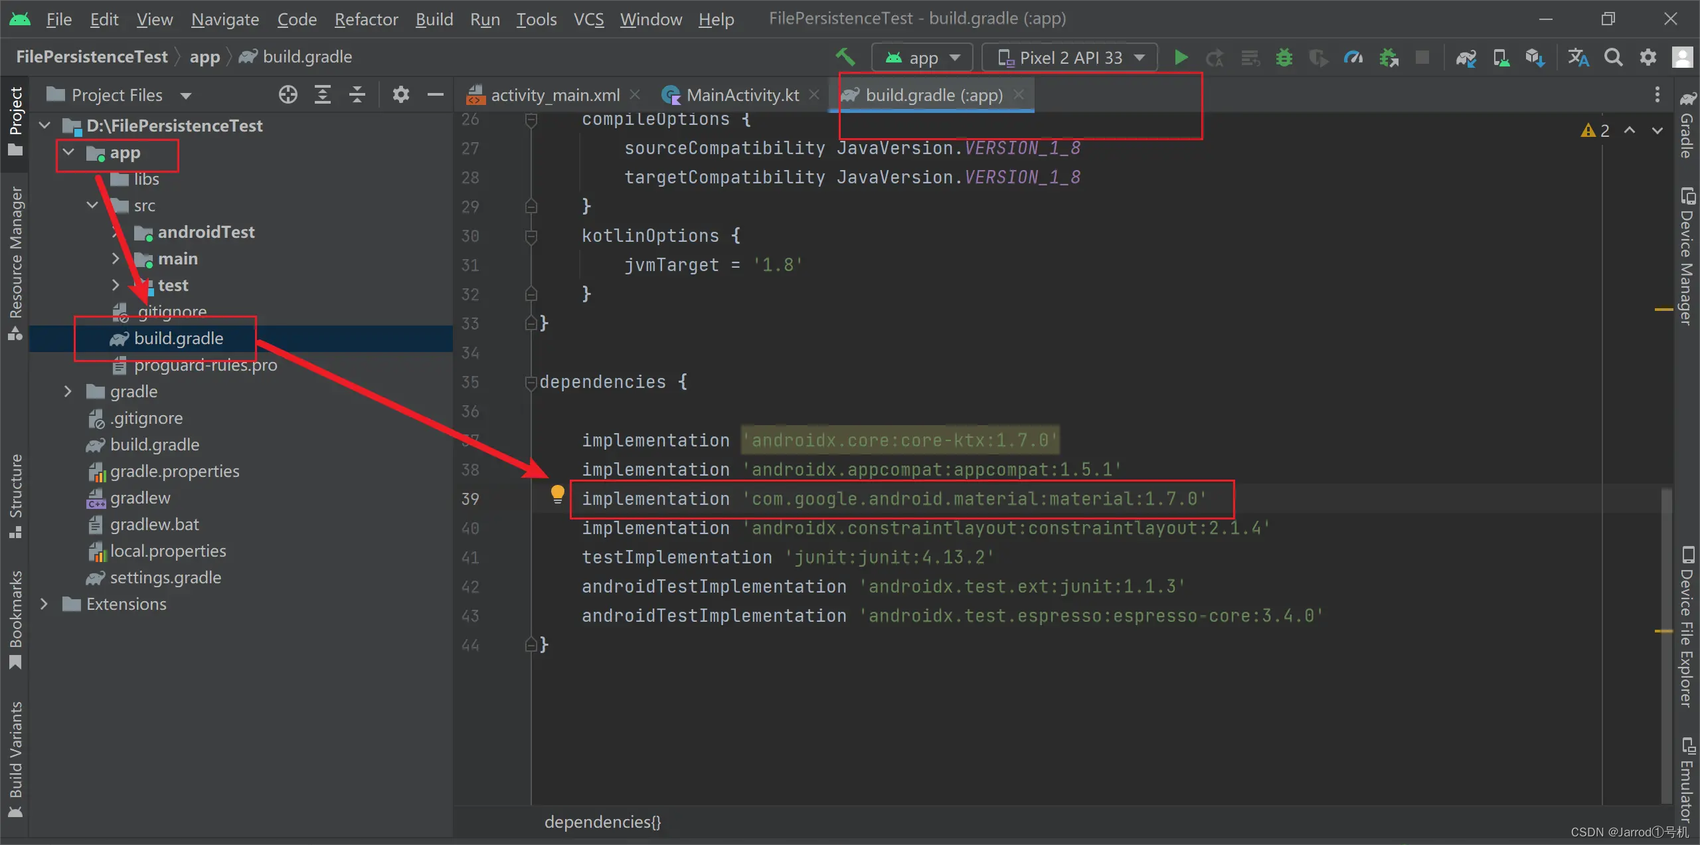The width and height of the screenshot is (1700, 845).
Task: Sync Project with Gradle Files icon
Action: pos(1466,58)
